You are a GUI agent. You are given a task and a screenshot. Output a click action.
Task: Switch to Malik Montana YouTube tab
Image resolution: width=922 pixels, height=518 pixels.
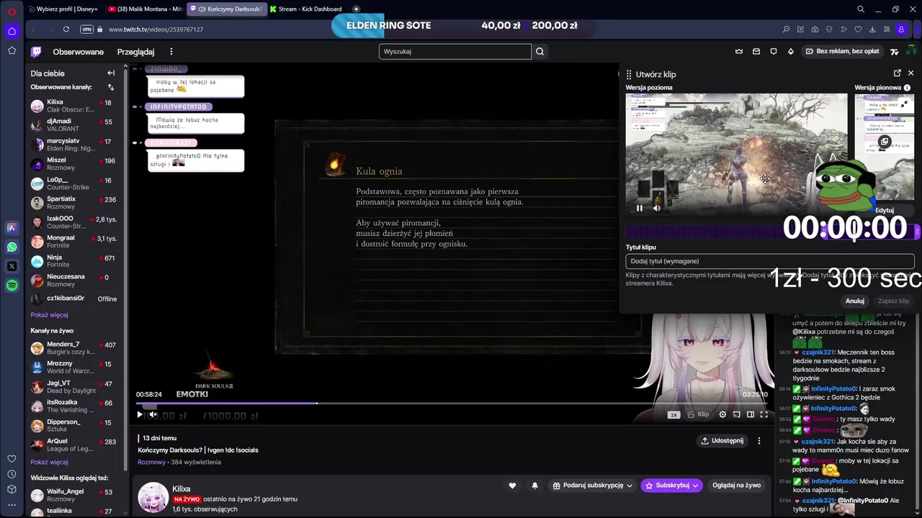point(144,9)
